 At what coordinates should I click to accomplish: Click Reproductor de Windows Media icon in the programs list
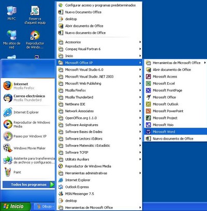click(61, 166)
